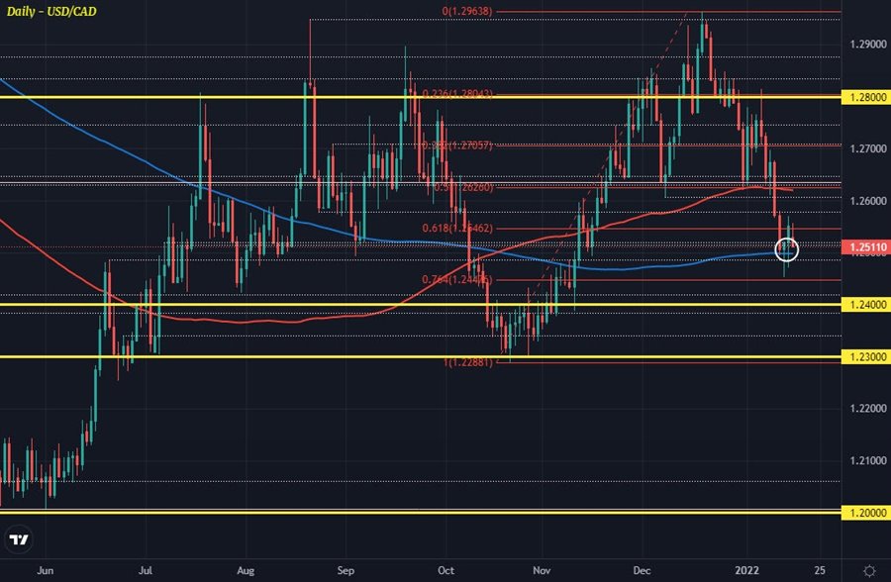Select the 1 (1.22881) Fibonacci label
The image size is (891, 582).
point(468,364)
